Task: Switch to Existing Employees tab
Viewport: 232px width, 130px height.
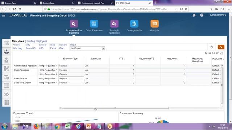Action: click(x=37, y=41)
